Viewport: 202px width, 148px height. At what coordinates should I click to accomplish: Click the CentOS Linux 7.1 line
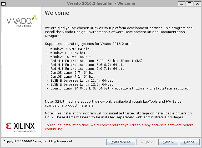tap(72, 77)
